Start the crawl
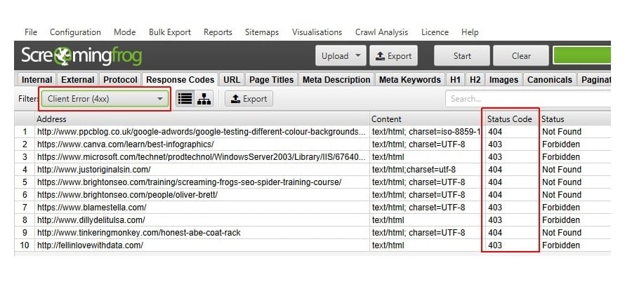 tap(462, 56)
